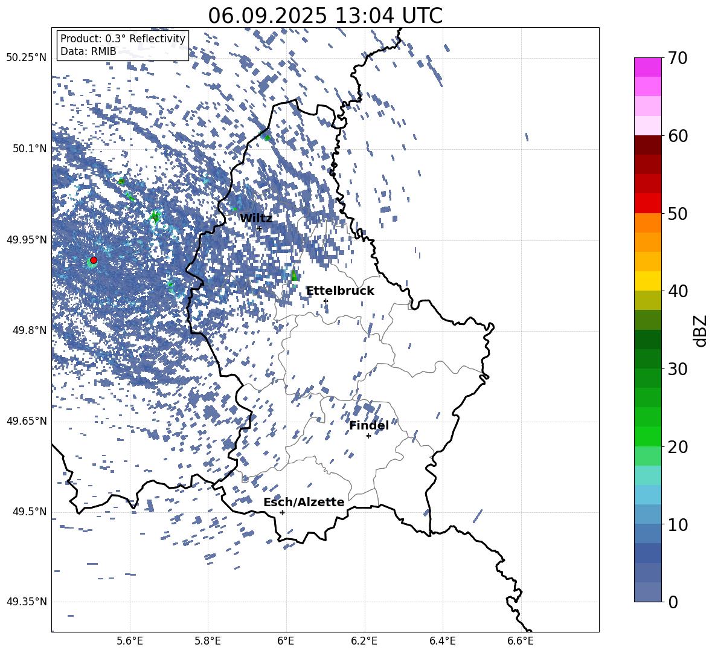This screenshot has height=653, width=715.
Task: Click the 5.8°E longitude label
Action: [x=208, y=642]
